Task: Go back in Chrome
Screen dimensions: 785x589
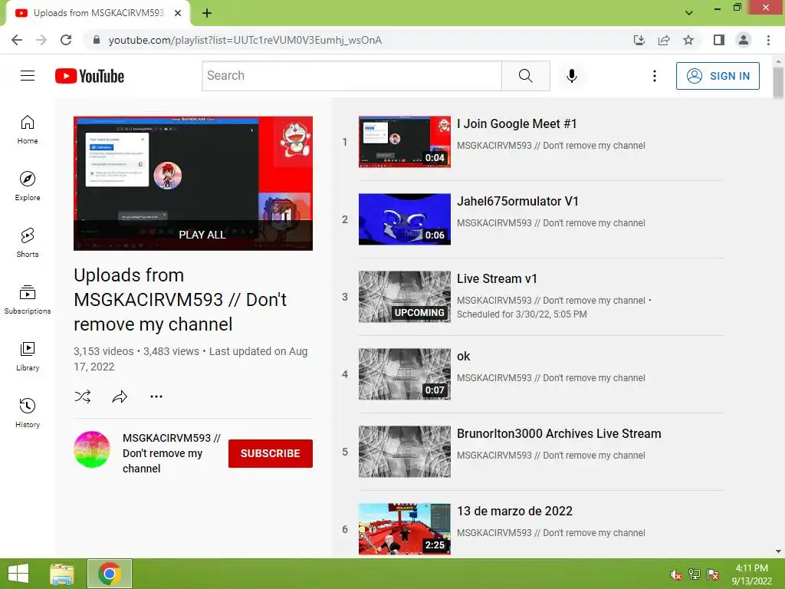Action: pyautogui.click(x=17, y=40)
